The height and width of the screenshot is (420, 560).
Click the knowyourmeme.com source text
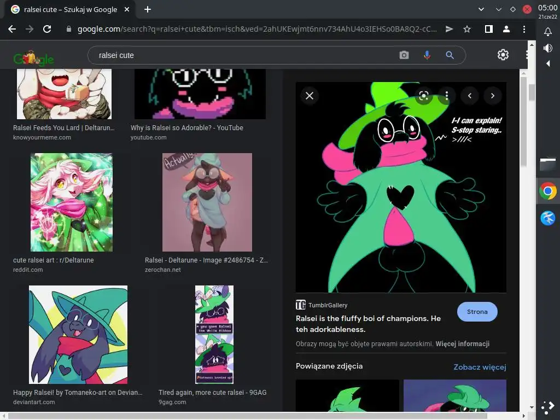pos(42,137)
